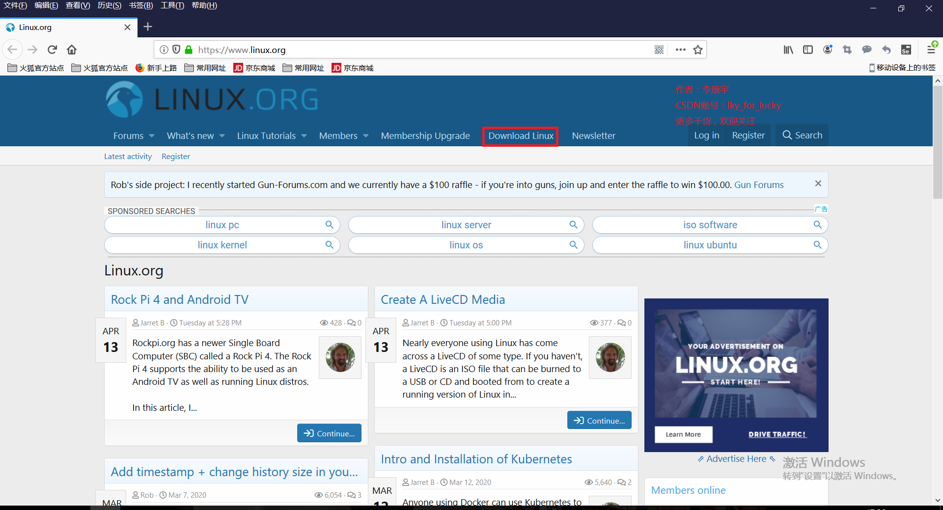Go to the browser home page
This screenshot has width=943, height=510.
click(71, 49)
